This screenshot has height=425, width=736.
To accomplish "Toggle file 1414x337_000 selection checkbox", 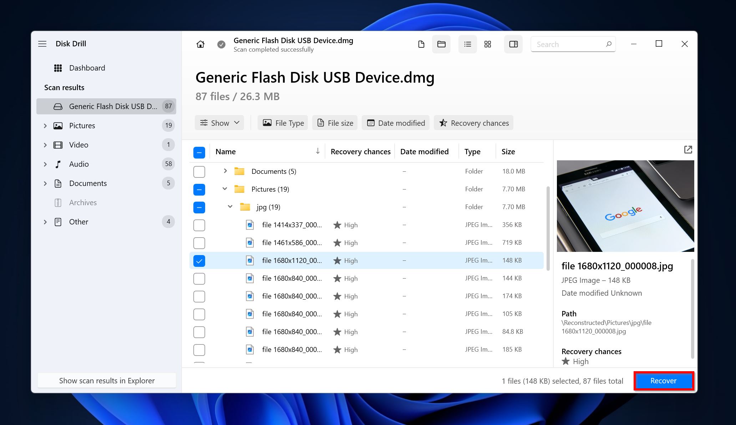I will click(x=199, y=225).
